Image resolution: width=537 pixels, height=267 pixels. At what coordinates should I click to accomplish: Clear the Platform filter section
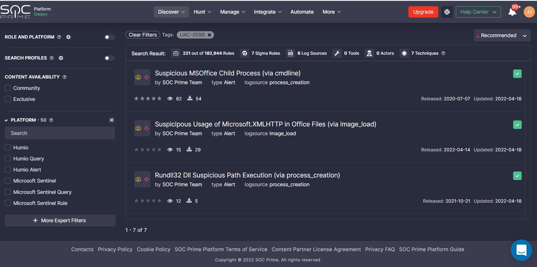click(112, 120)
